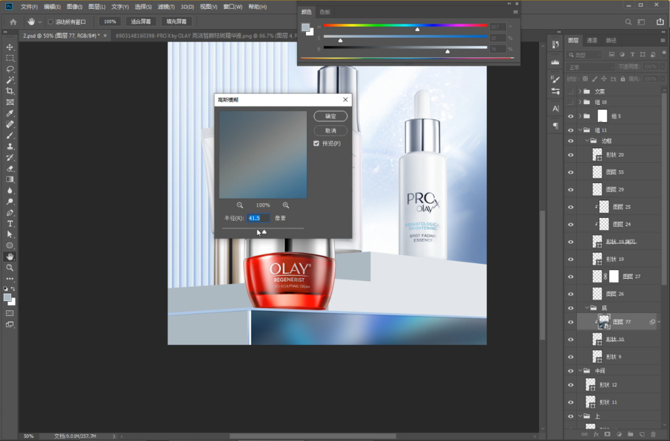Click the hue H slider handle

pyautogui.click(x=418, y=30)
